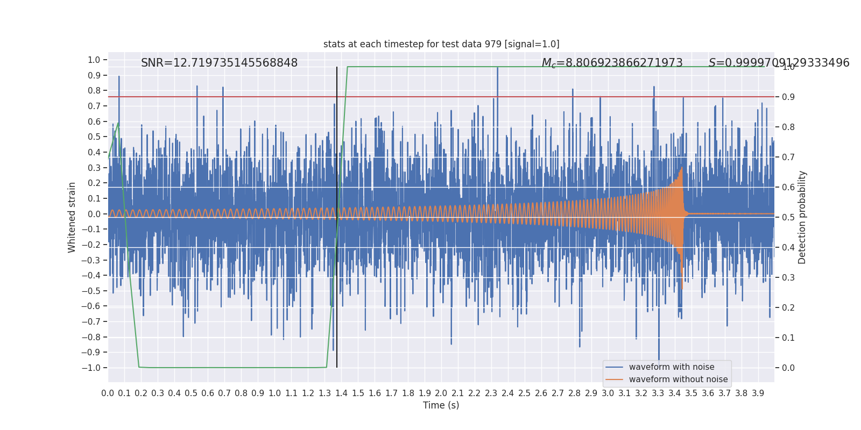The width and height of the screenshot is (861, 430).
Task: Select the SNR=12.719735145568848 annotation
Action: (x=220, y=63)
